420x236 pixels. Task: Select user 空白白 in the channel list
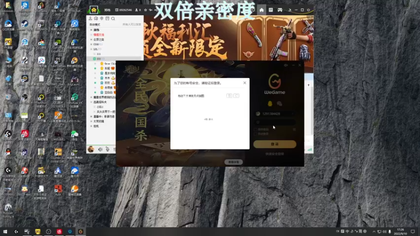(x=108, y=93)
